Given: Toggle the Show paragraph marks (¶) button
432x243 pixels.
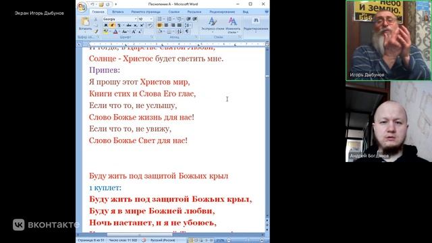Looking at the screenshot, I should [187, 32].
